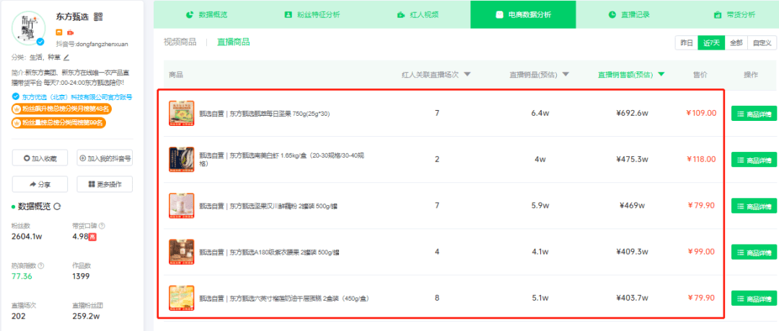
Task: Click the 南美白虾 product thumbnail
Action: click(181, 159)
